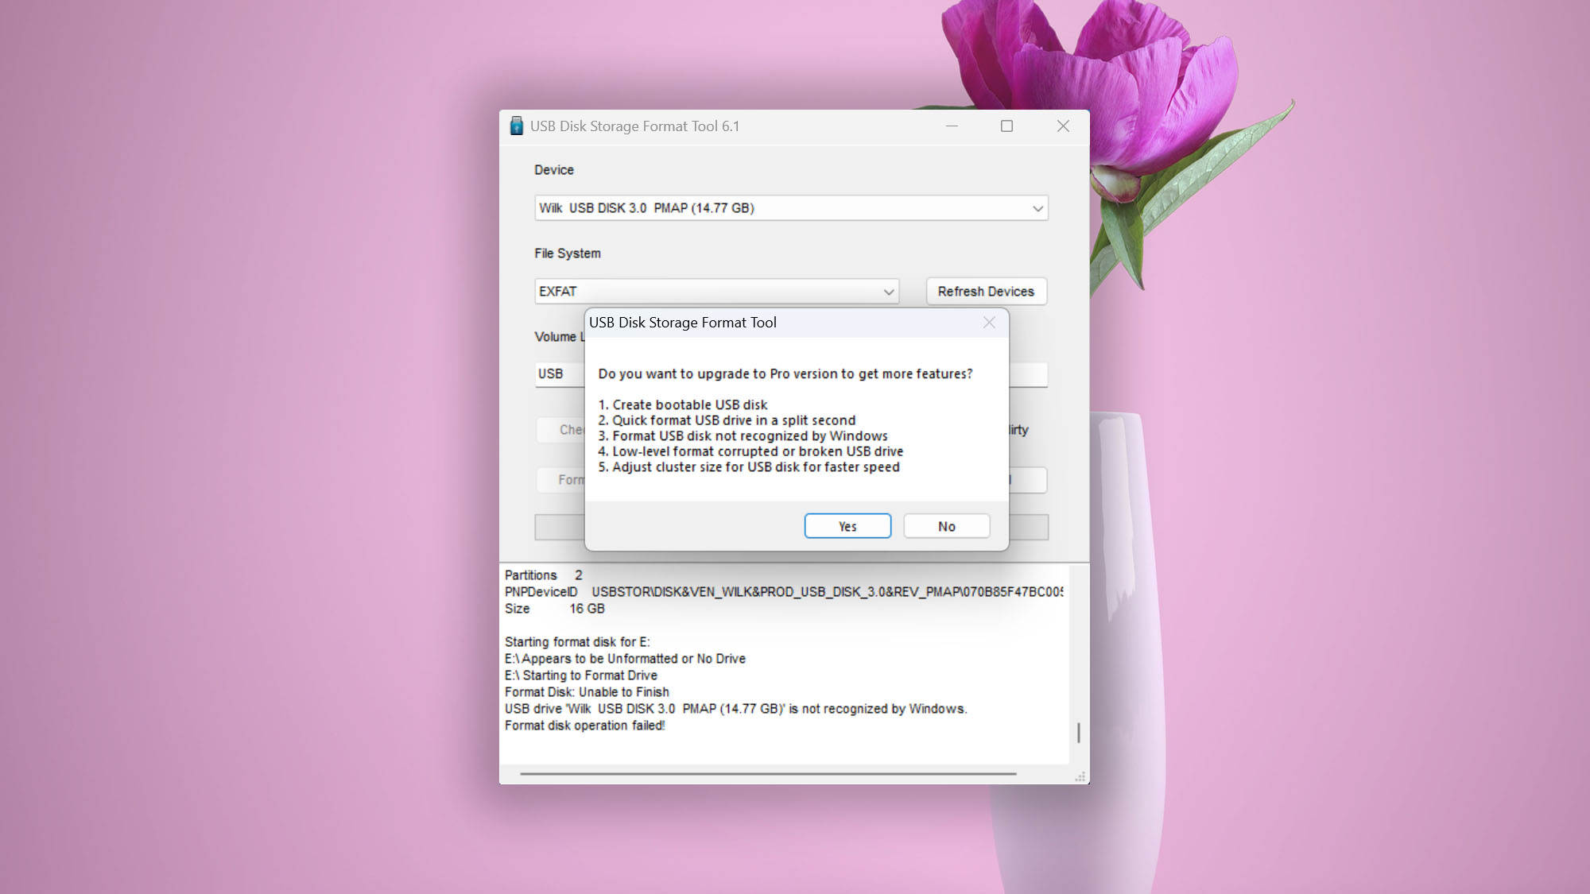Click 'E:\ Starting to Format Drive' line
The width and height of the screenshot is (1590, 894).
click(x=581, y=675)
